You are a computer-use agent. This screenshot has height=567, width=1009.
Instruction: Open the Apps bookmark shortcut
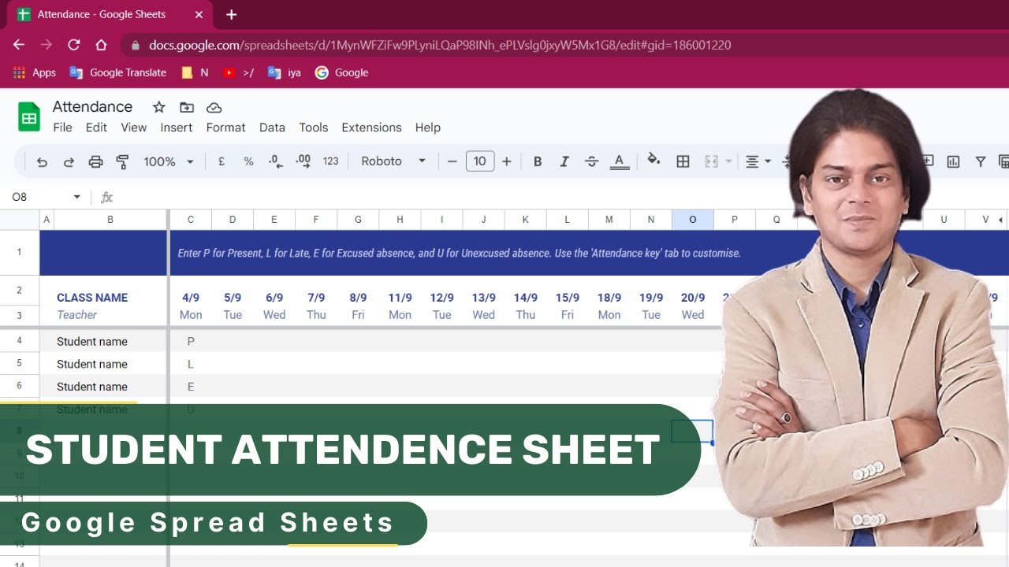35,72
